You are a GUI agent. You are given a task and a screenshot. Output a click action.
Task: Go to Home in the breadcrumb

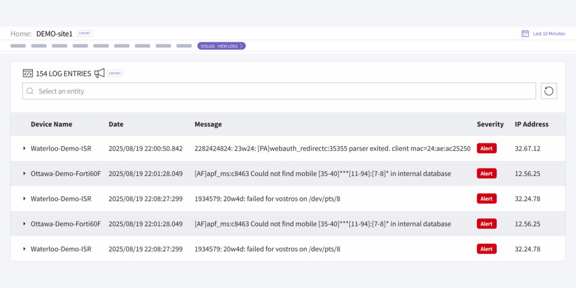(20, 34)
